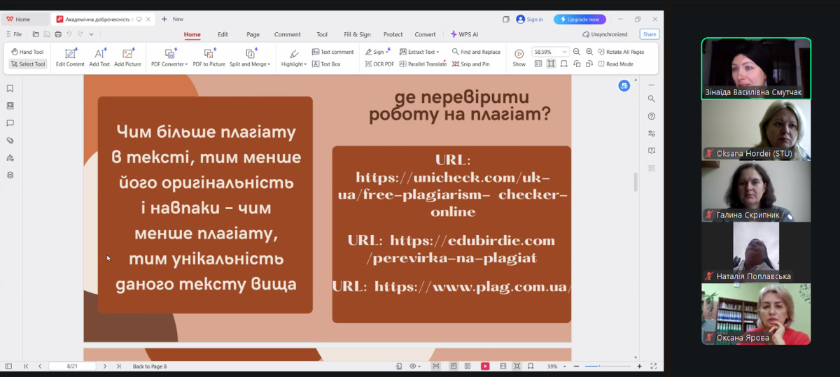Switch to the Comment tab
Image resolution: width=840 pixels, height=377 pixels.
[x=287, y=34]
